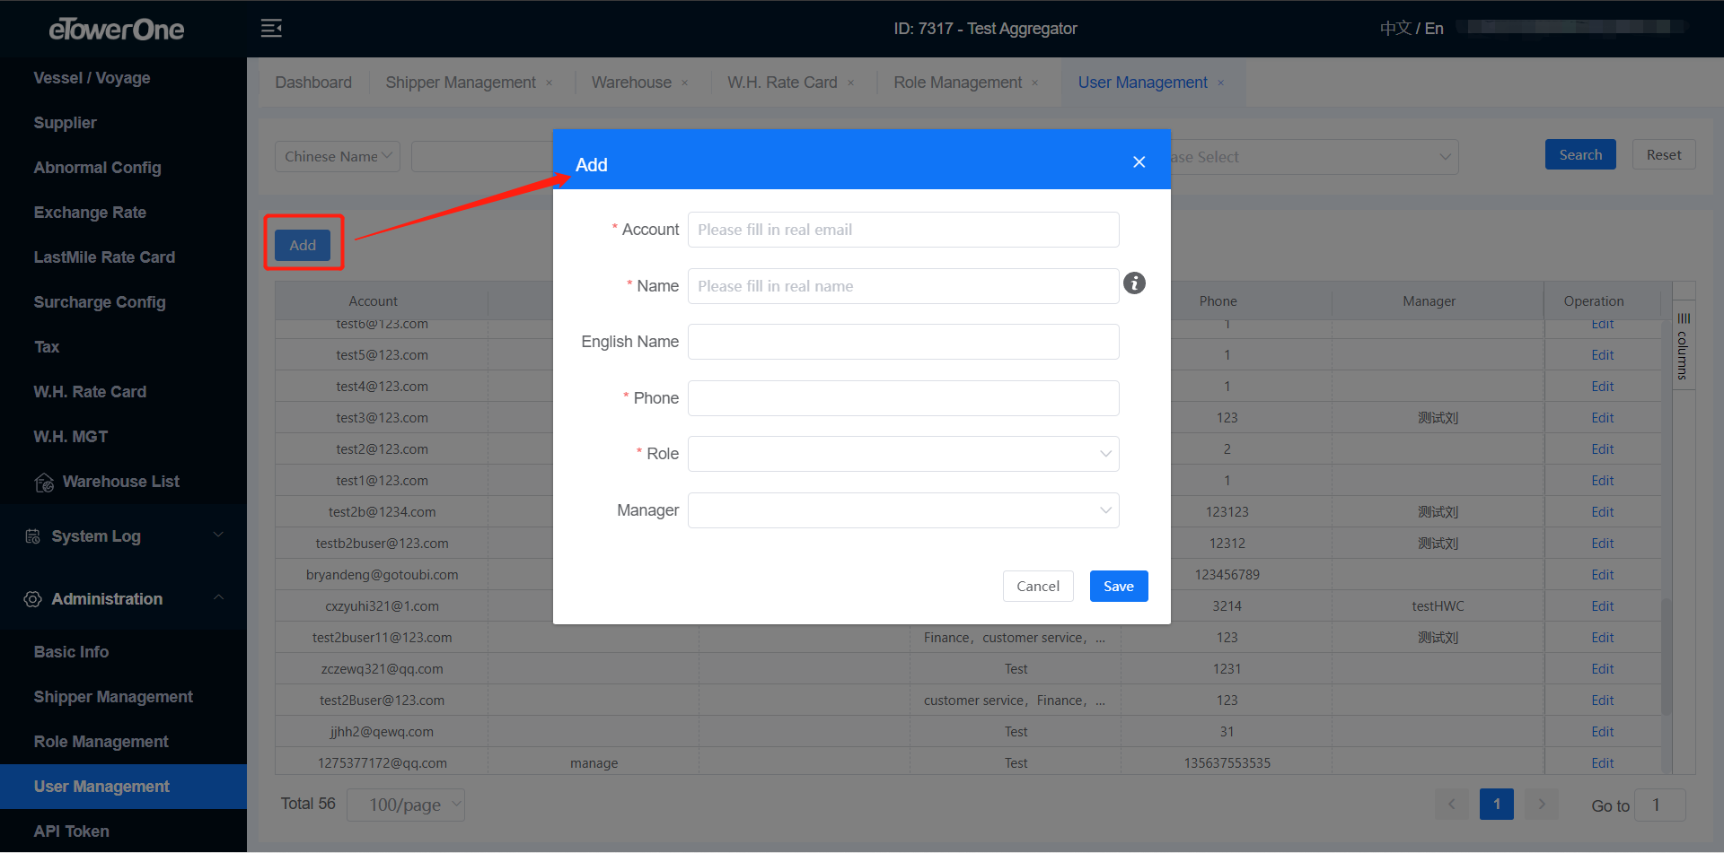Click the System Log icon
Viewport: 1724px width, 853px height.
tap(33, 536)
